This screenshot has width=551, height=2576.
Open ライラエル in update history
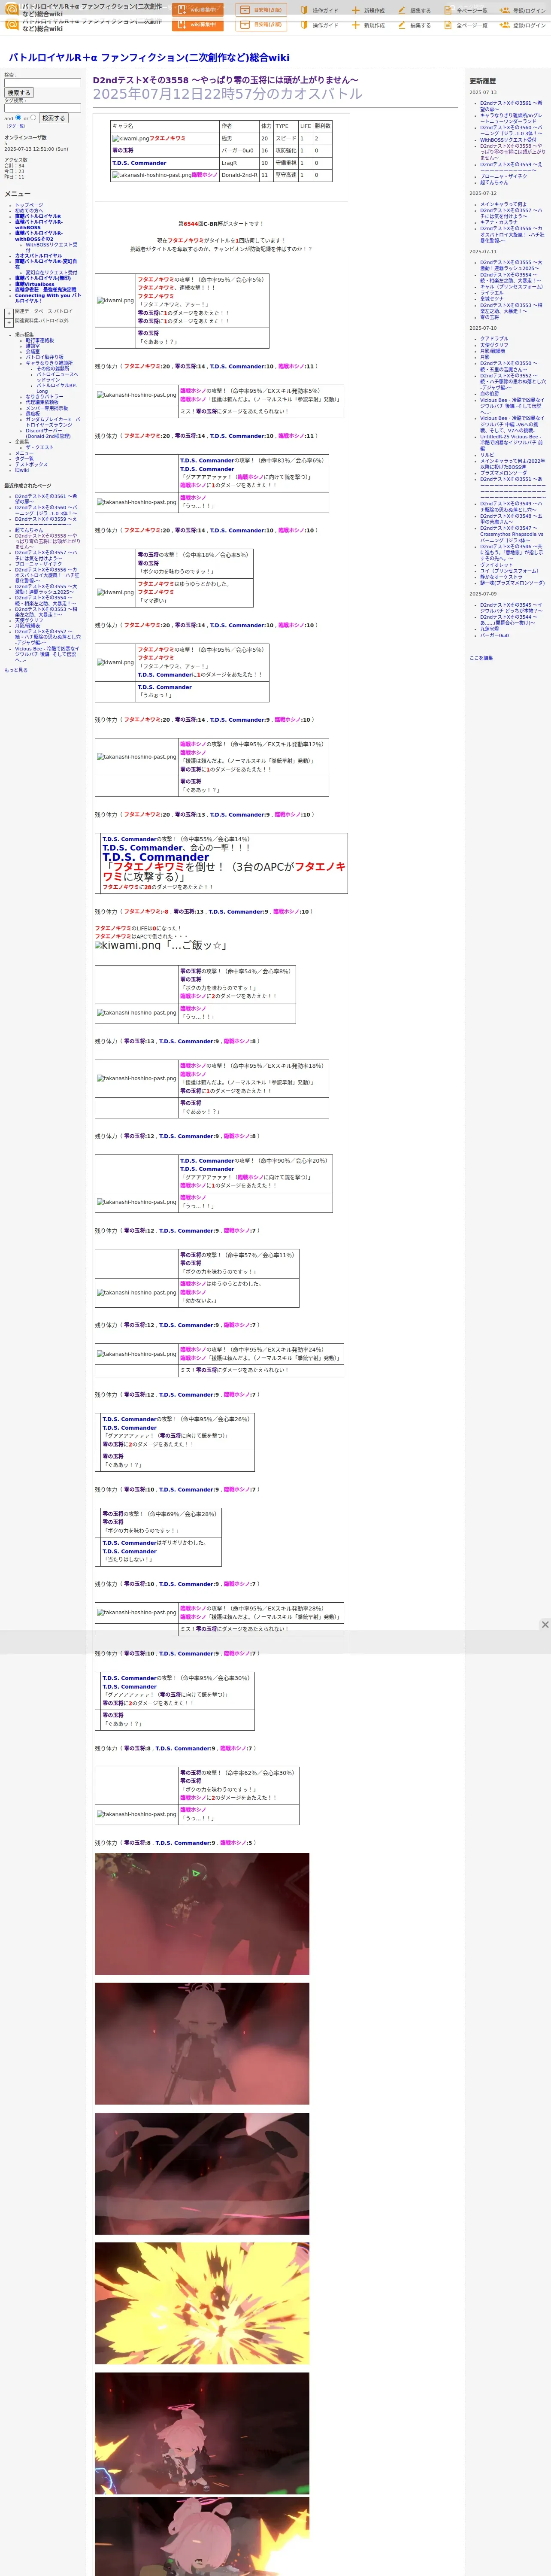(492, 293)
